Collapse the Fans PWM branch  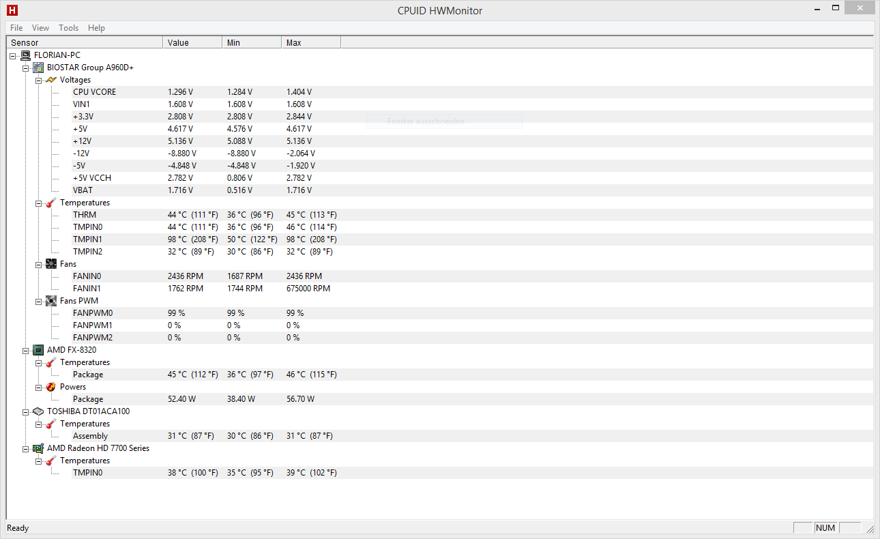point(39,302)
